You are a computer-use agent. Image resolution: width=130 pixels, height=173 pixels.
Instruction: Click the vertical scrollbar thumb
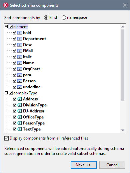(123, 65)
